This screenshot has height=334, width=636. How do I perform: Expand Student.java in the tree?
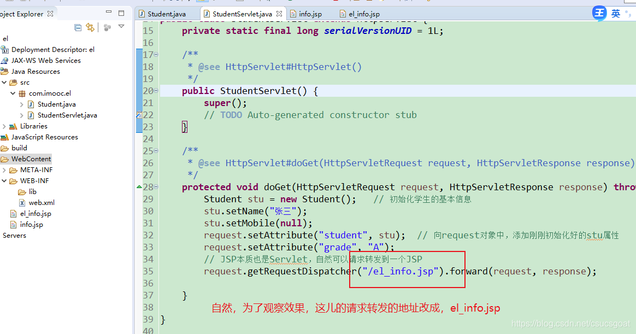click(21, 104)
